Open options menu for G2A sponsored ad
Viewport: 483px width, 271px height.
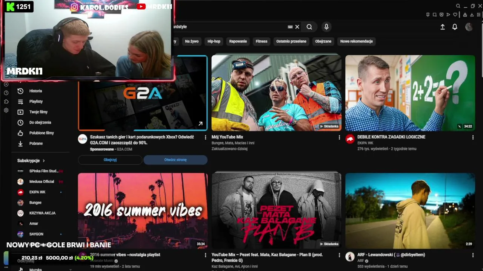point(205,137)
